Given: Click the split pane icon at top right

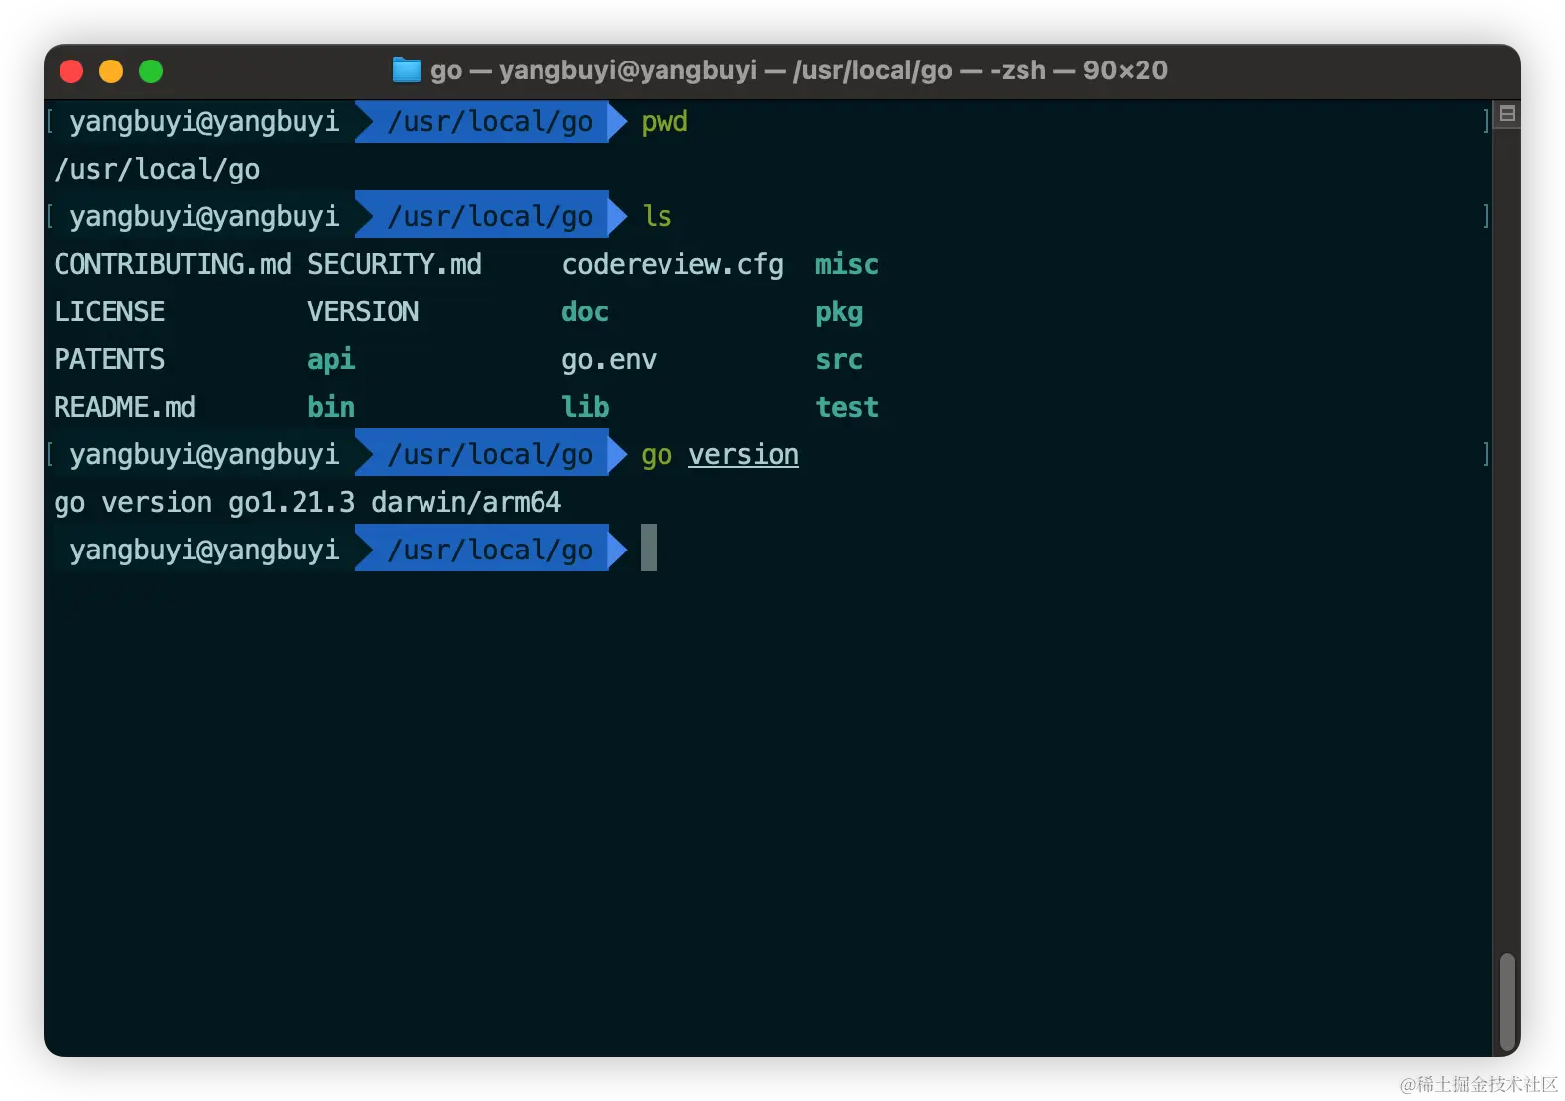Looking at the screenshot, I should pyautogui.click(x=1506, y=114).
